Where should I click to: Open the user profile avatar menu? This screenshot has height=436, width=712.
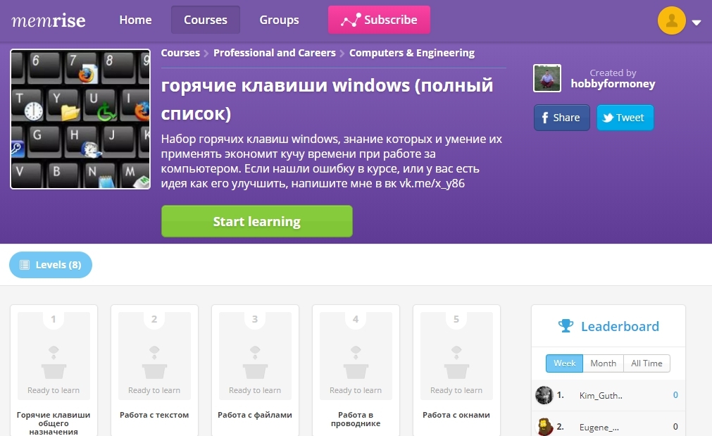click(671, 20)
